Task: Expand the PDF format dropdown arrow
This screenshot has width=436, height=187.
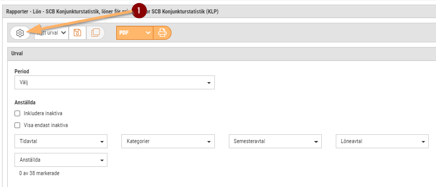Action: [x=148, y=33]
